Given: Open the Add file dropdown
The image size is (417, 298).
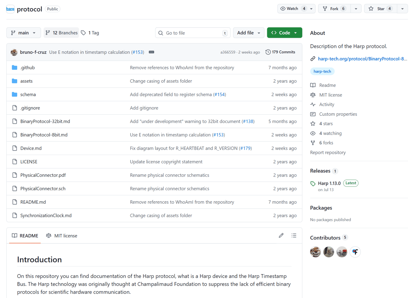Looking at the screenshot, I should tap(249, 33).
